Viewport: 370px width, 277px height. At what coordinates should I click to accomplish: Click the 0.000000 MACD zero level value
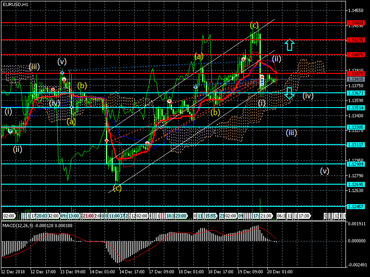pyautogui.click(x=356, y=241)
